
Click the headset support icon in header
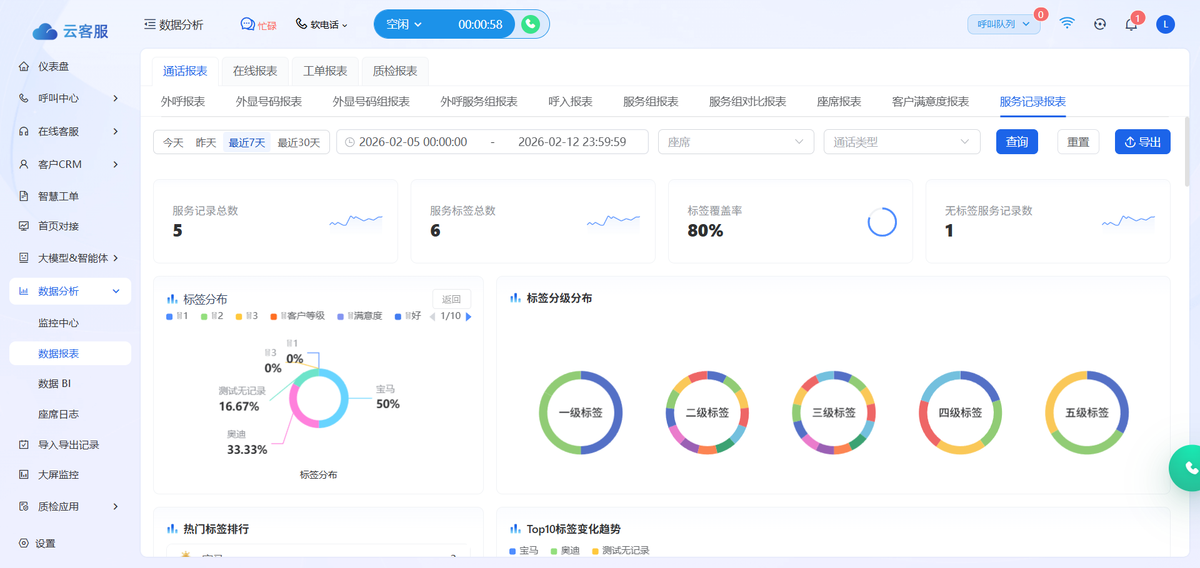click(x=1100, y=24)
